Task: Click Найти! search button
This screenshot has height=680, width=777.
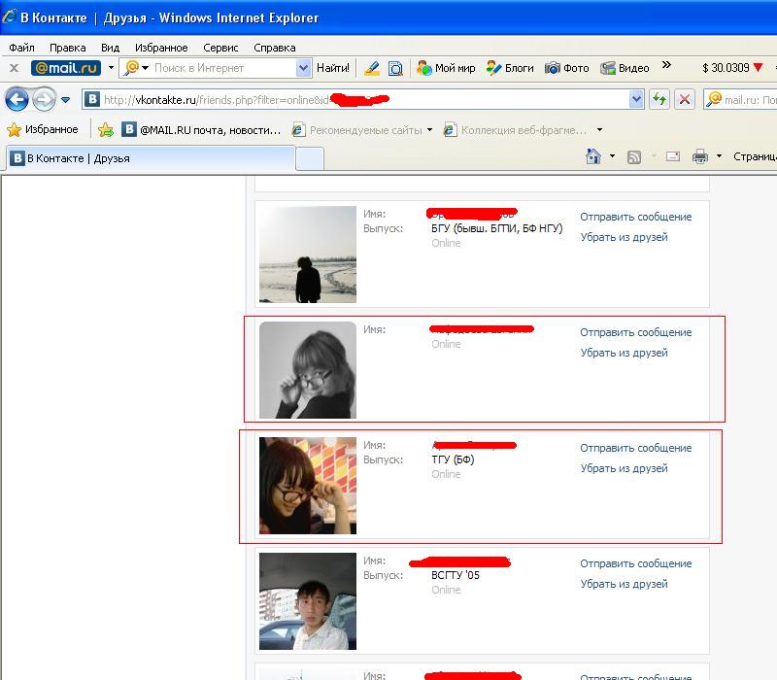Action: pos(333,68)
